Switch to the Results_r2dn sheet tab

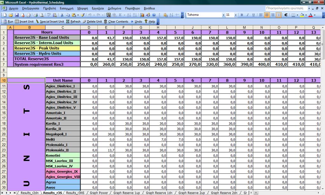(x=30, y=193)
